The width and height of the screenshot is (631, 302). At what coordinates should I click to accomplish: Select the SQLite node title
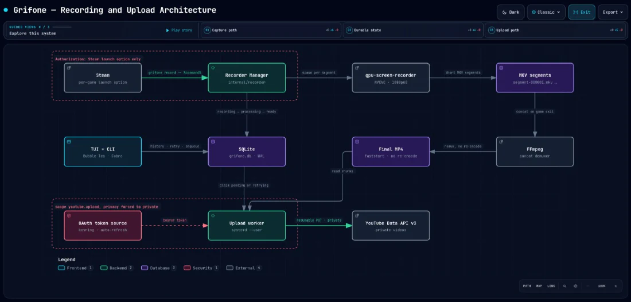click(247, 149)
